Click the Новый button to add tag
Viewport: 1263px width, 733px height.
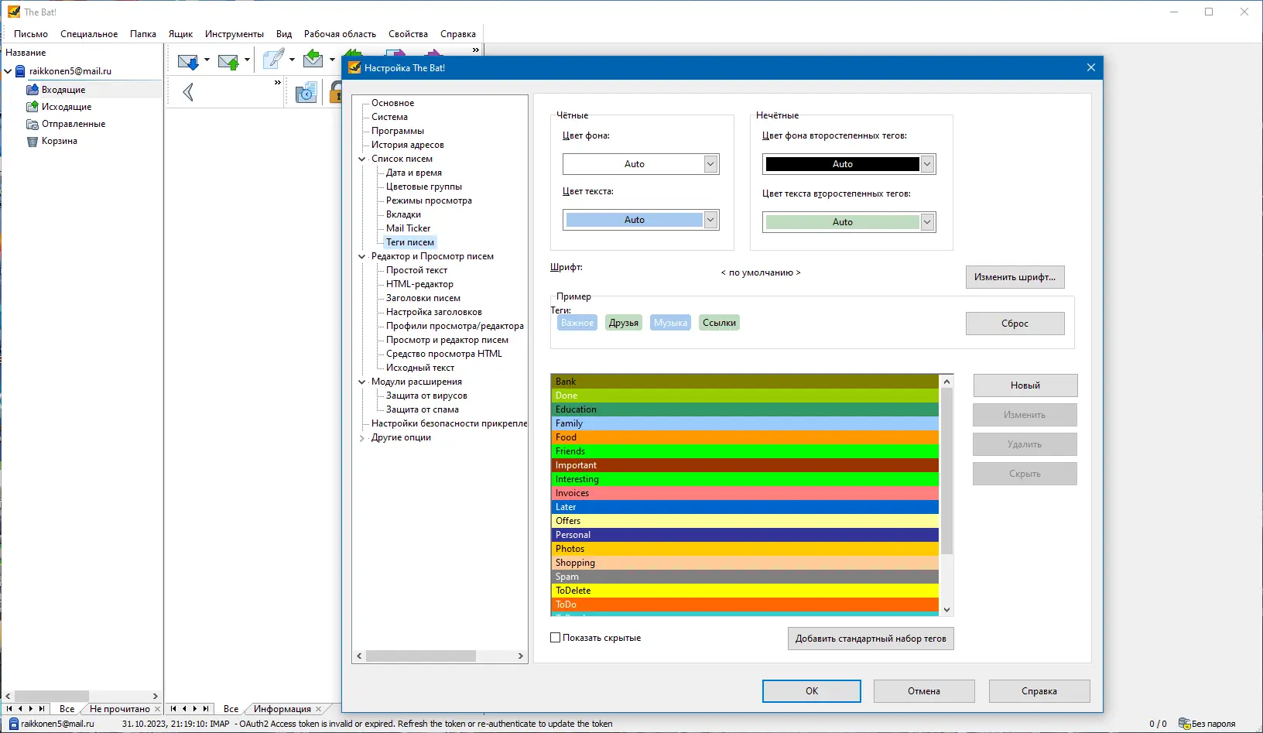pyautogui.click(x=1025, y=385)
